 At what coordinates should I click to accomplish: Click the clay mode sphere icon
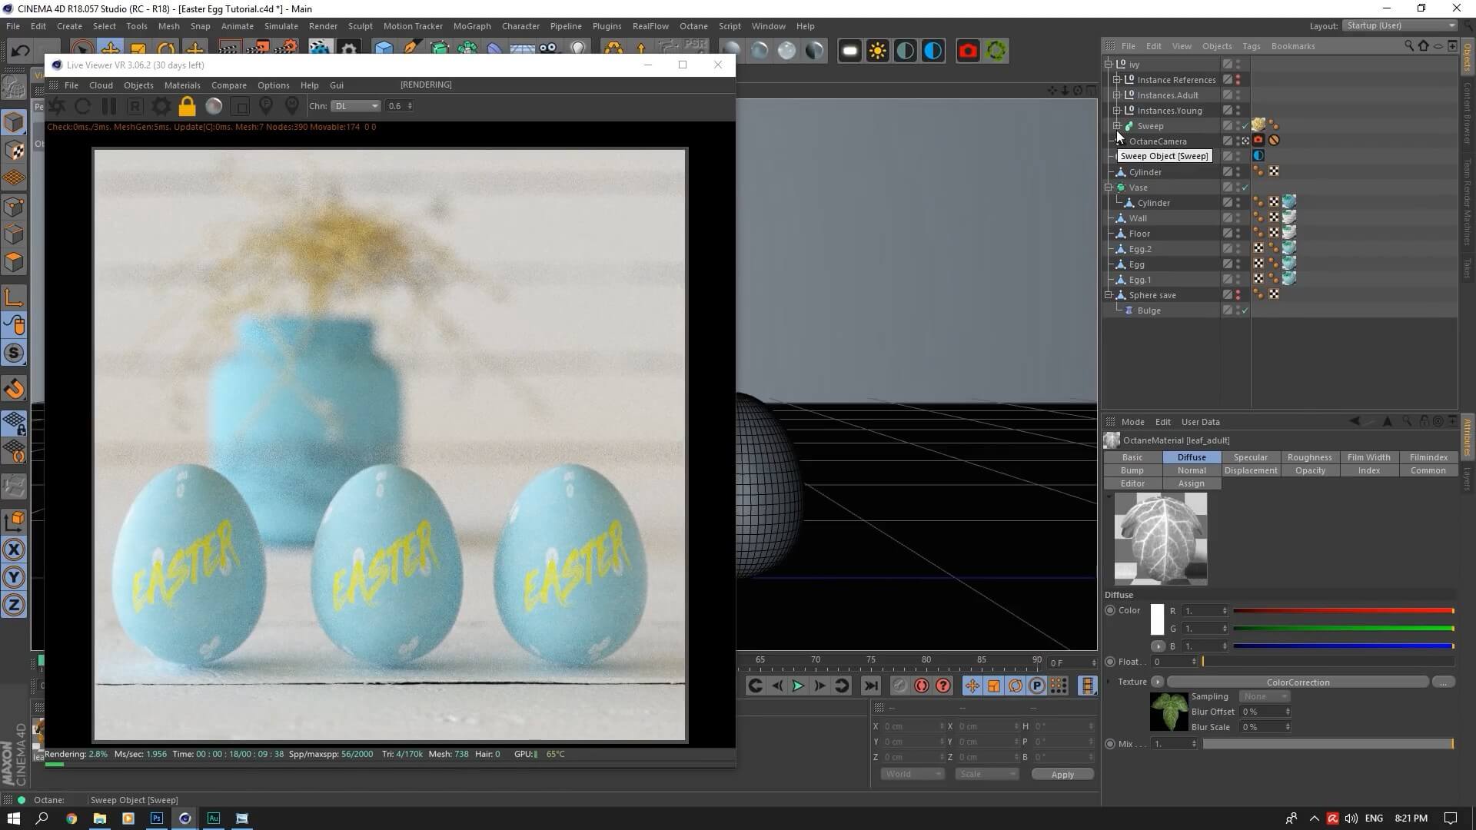pyautogui.click(x=214, y=106)
